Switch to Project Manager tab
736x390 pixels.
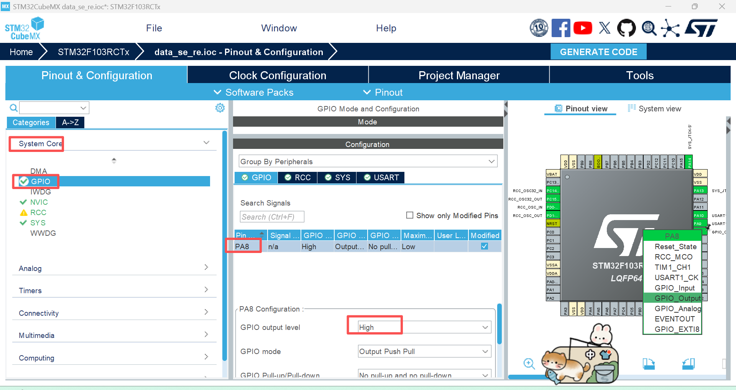[x=459, y=75]
